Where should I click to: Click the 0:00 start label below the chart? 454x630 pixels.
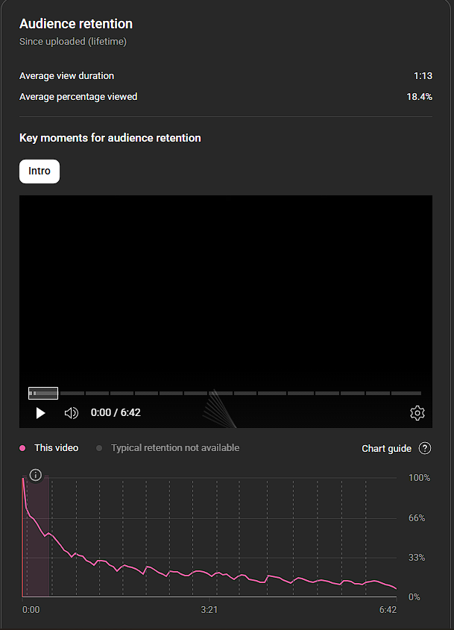[31, 610]
